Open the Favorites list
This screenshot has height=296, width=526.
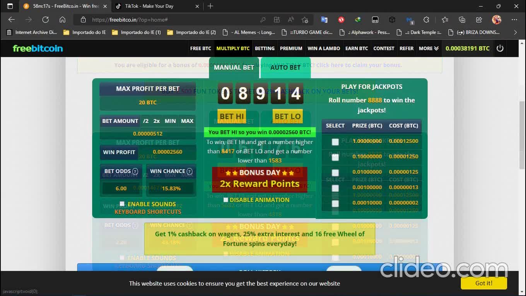[x=445, y=20]
